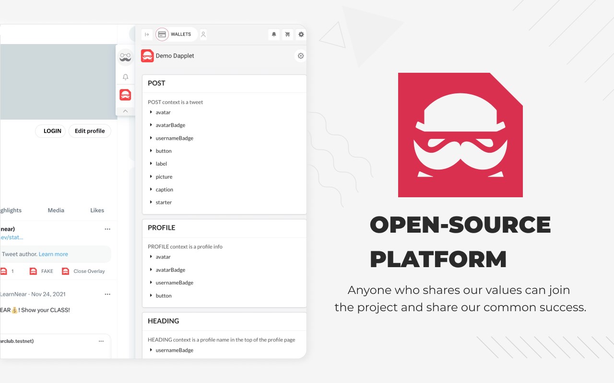Click the Demo Dapplet title text
Screen dimensions: 614x383
(x=175, y=56)
